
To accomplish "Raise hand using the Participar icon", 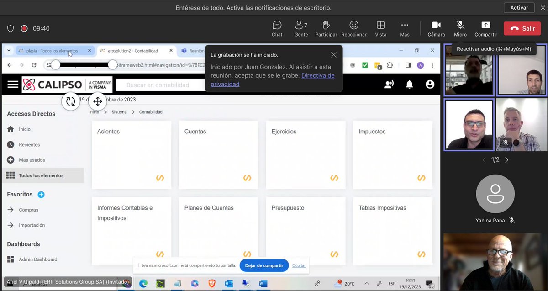I will click(326, 28).
